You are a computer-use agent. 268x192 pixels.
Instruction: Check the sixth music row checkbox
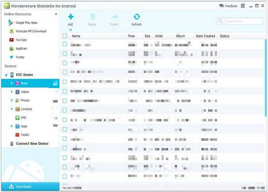(65, 91)
